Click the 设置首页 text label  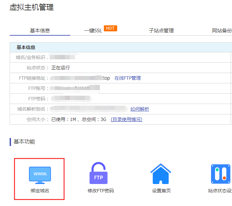[x=161, y=191]
